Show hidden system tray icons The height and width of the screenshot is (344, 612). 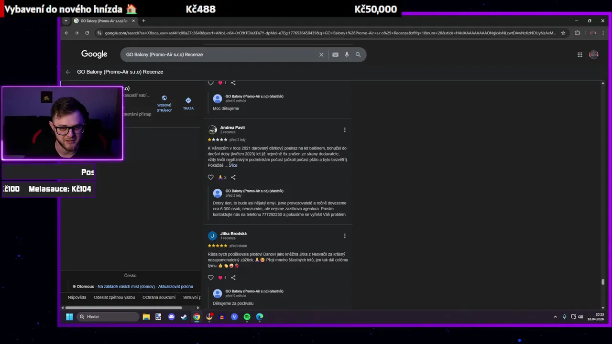point(555,317)
